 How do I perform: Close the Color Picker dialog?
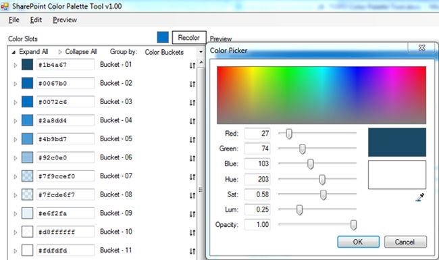[x=421, y=47]
